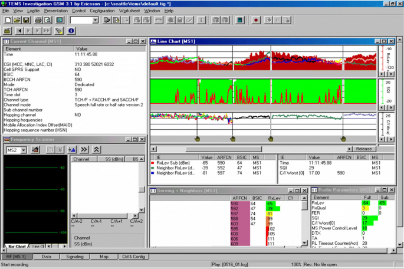Click the fast forward double-arrow button

click(x=47, y=31)
